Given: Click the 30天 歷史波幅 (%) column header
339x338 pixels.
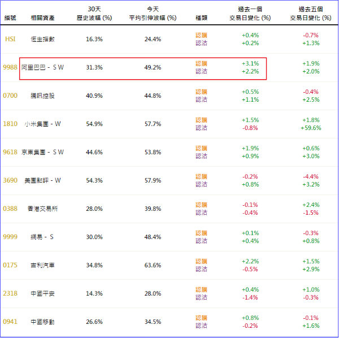Looking at the screenshot, I should click(x=94, y=14).
